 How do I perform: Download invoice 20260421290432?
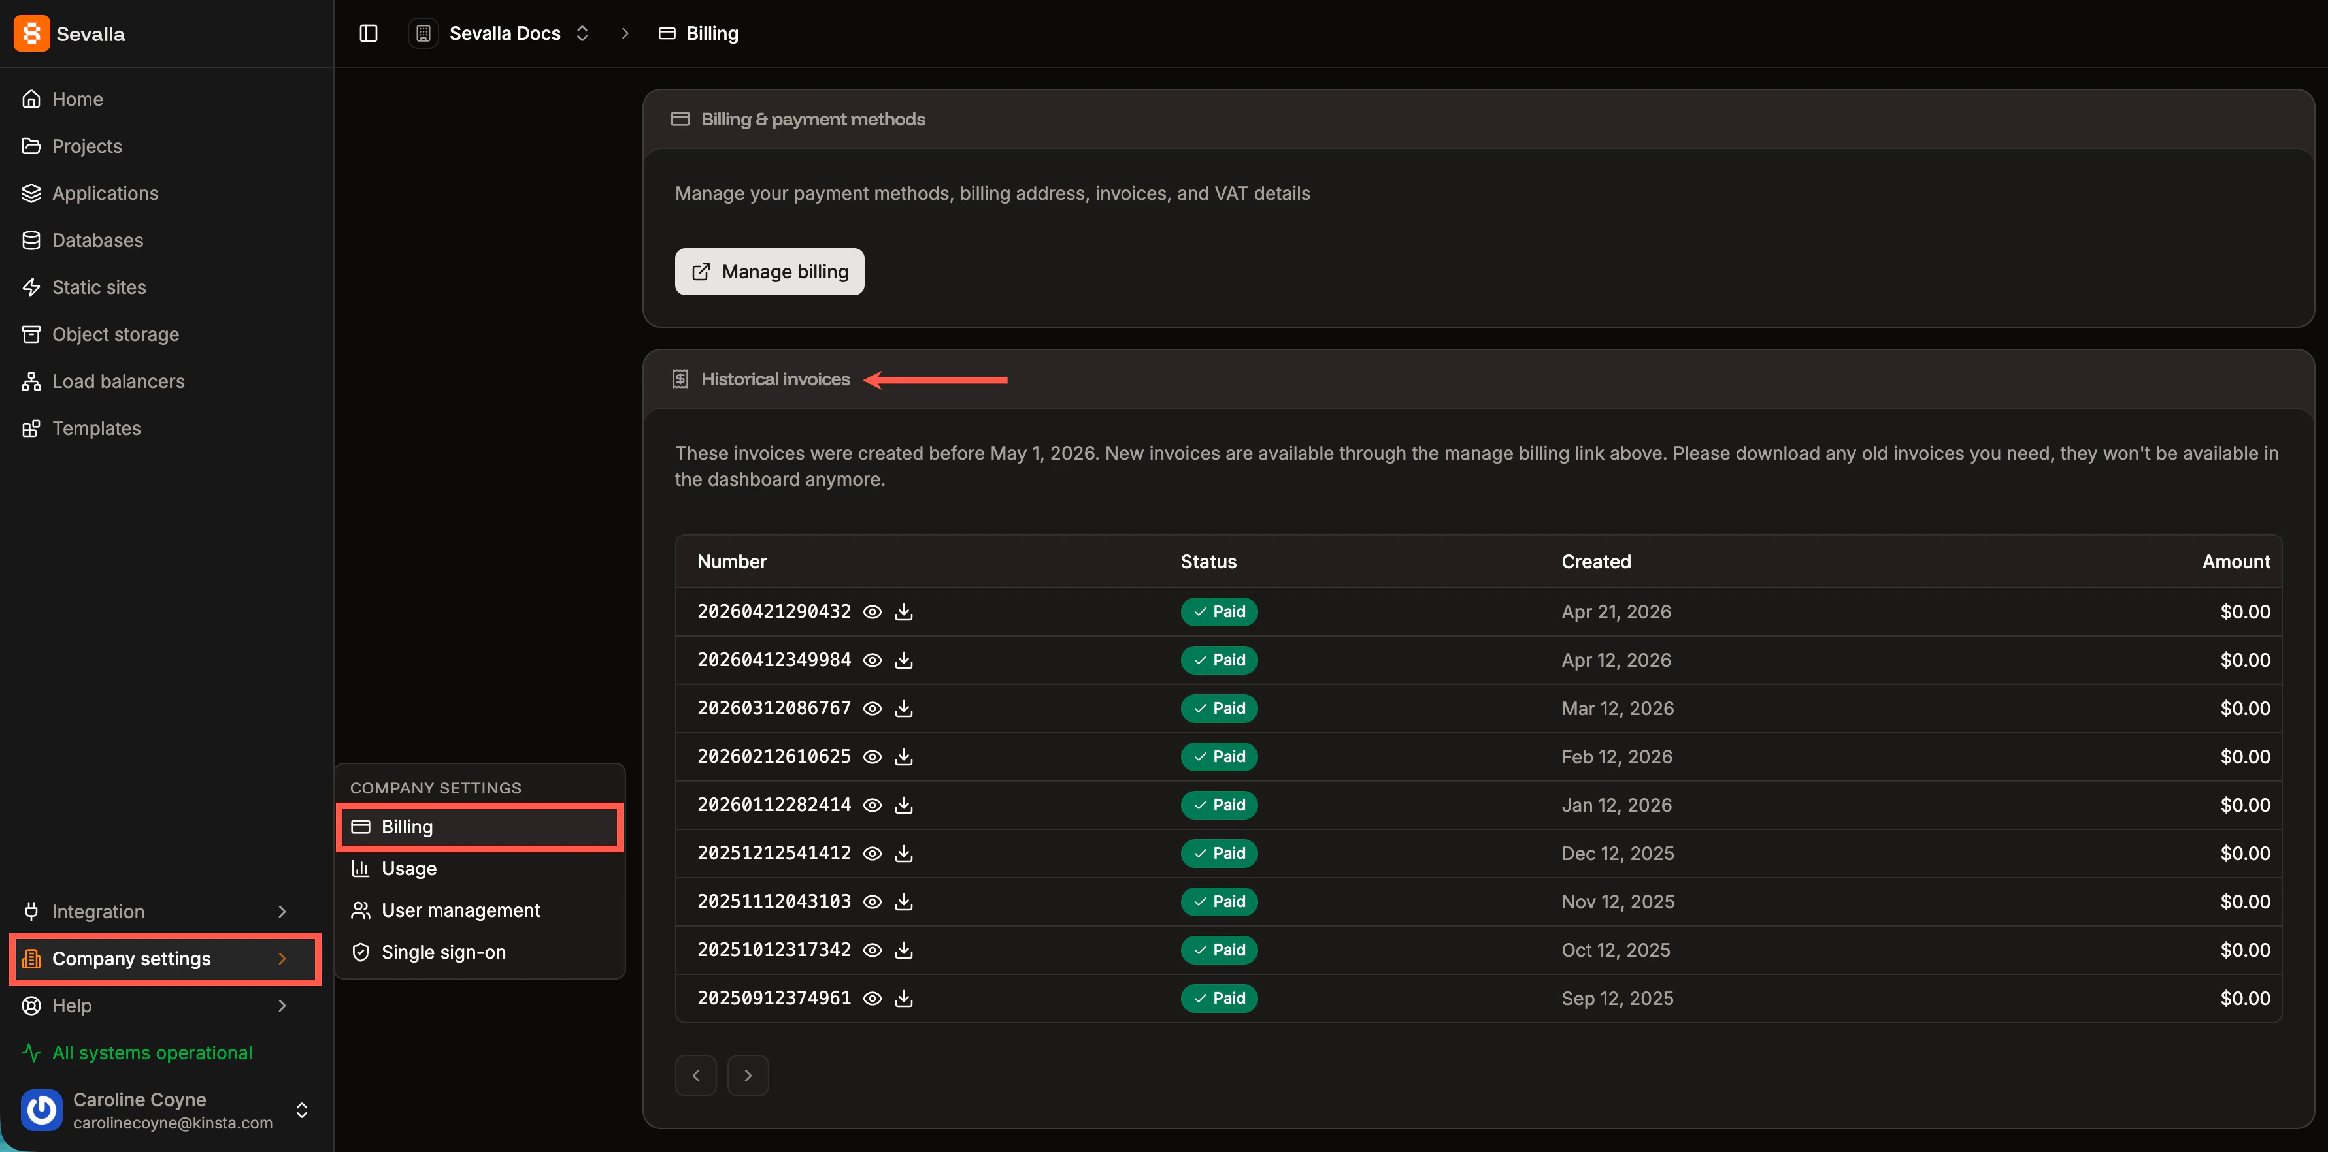903,612
